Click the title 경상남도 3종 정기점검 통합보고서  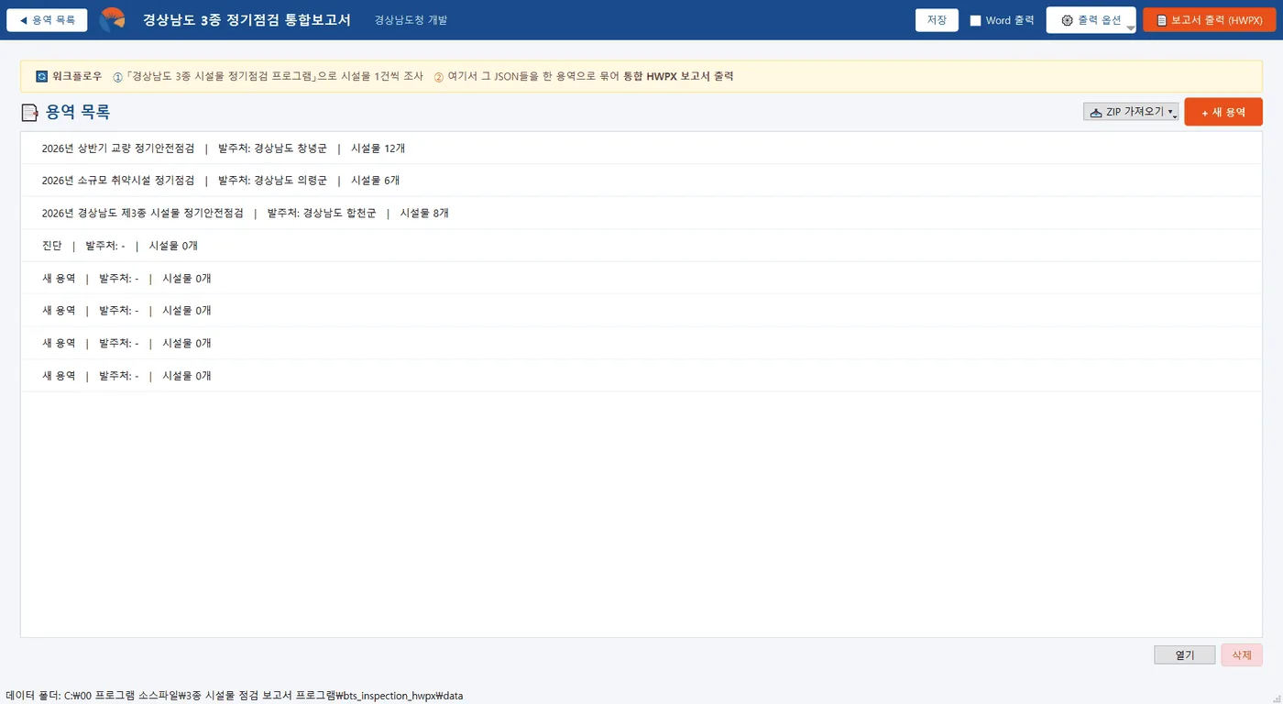click(247, 20)
